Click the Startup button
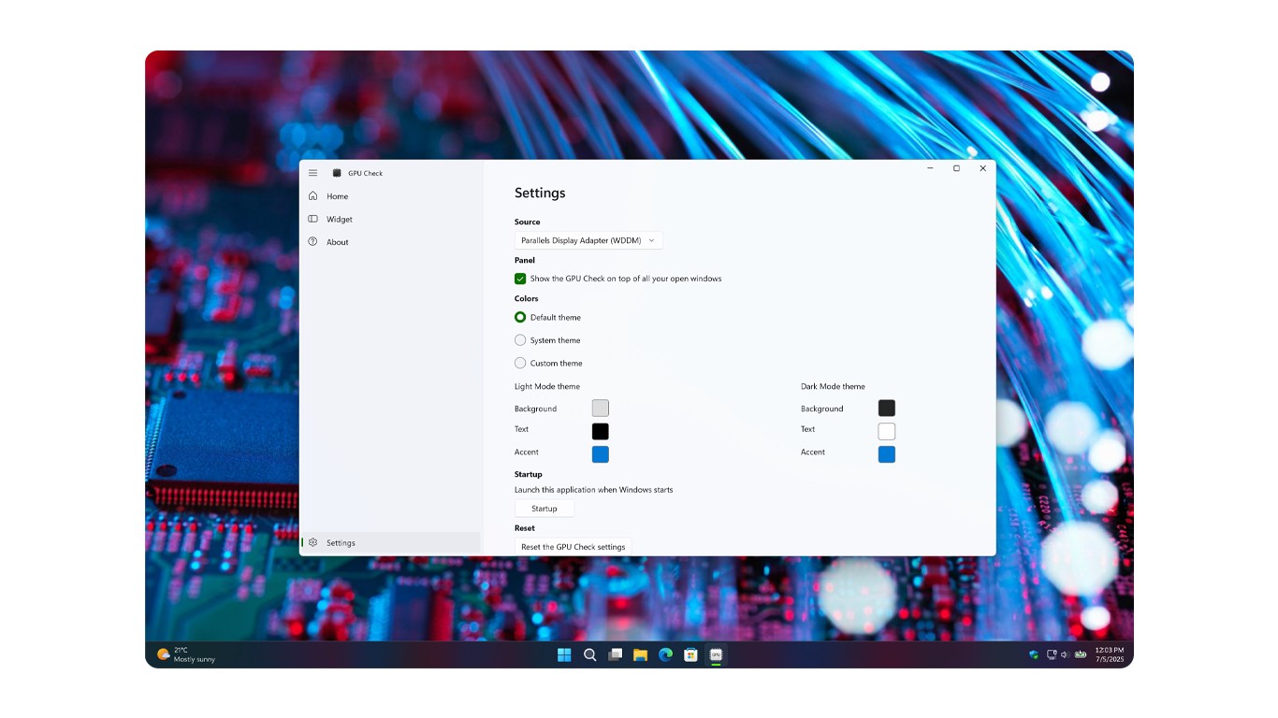 [544, 508]
